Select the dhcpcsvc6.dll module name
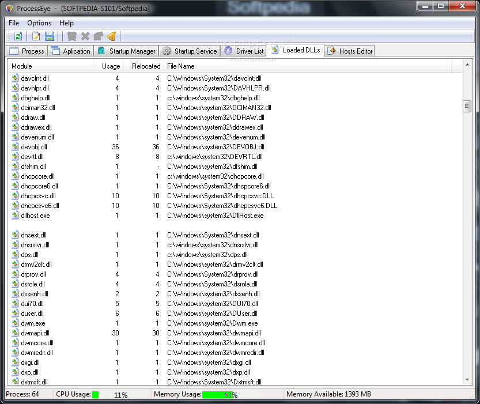 point(40,205)
